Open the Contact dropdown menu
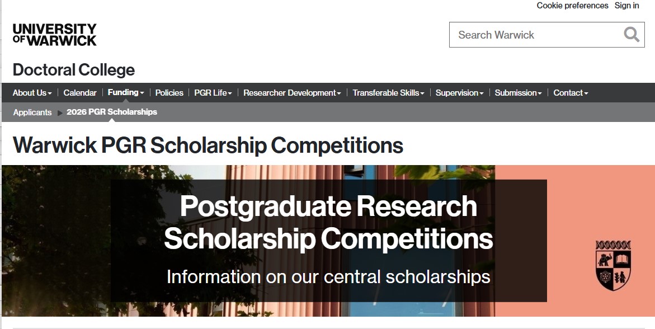Image resolution: width=655 pixels, height=329 pixels. [x=571, y=93]
